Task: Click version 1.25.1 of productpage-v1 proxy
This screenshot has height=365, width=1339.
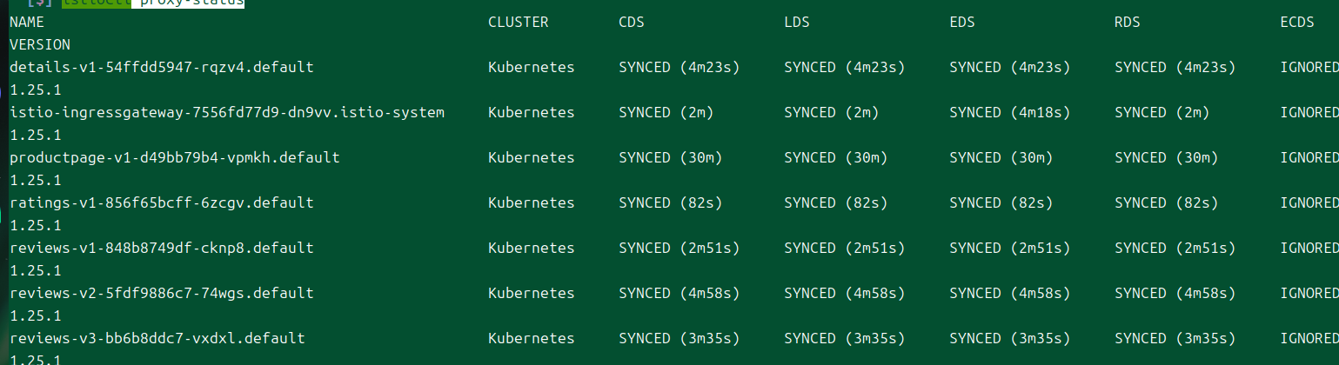Action: pyautogui.click(x=36, y=180)
